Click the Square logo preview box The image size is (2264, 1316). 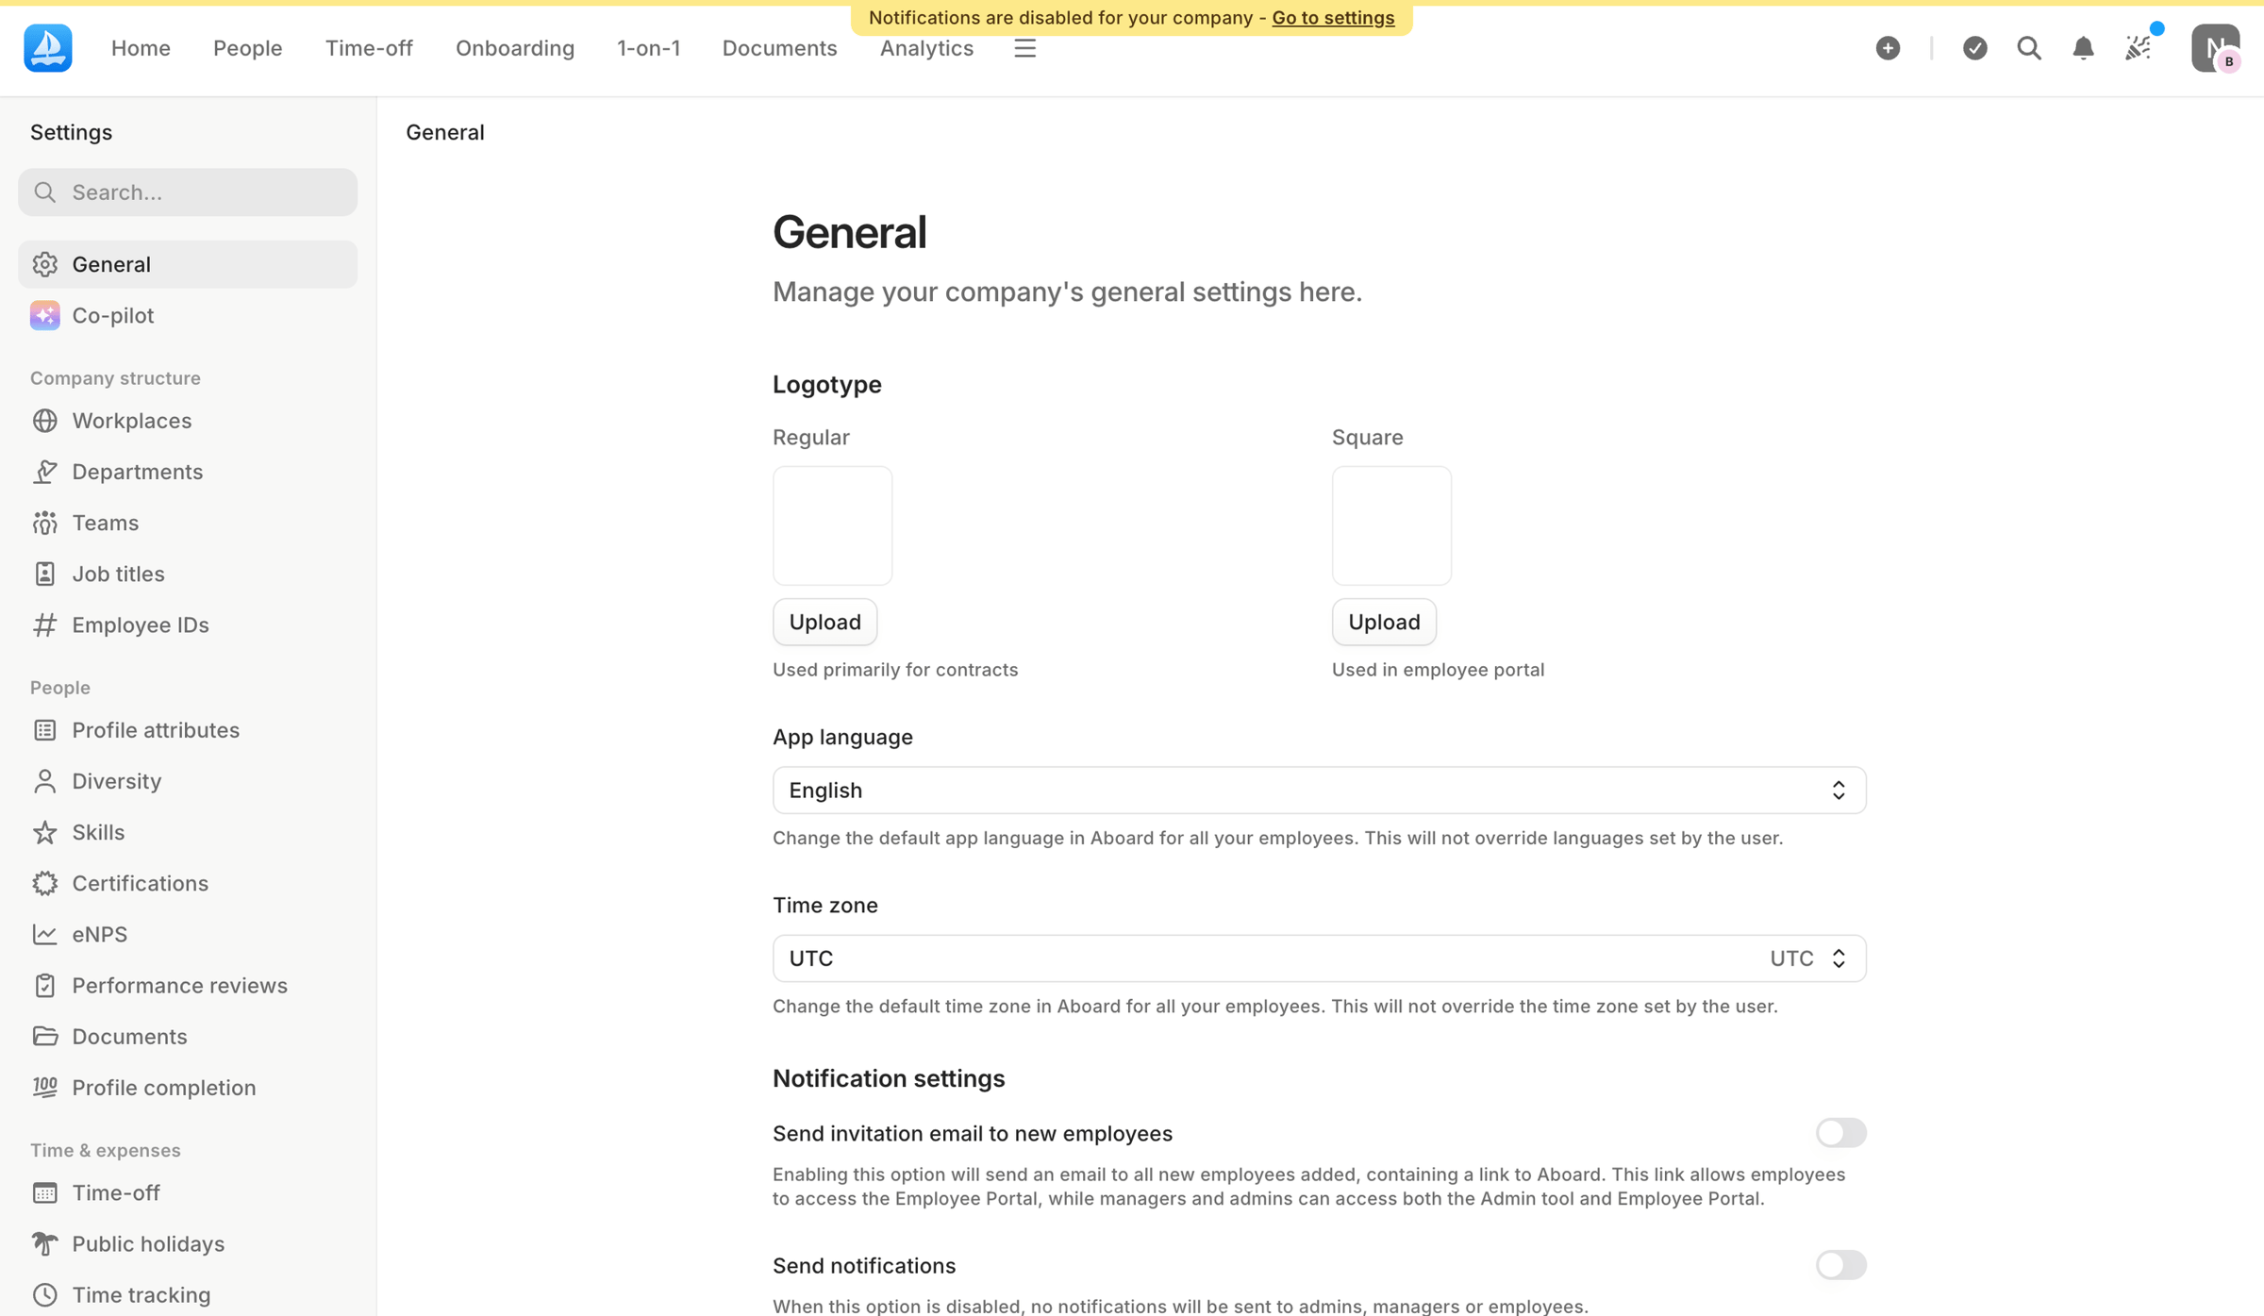pyautogui.click(x=1391, y=525)
